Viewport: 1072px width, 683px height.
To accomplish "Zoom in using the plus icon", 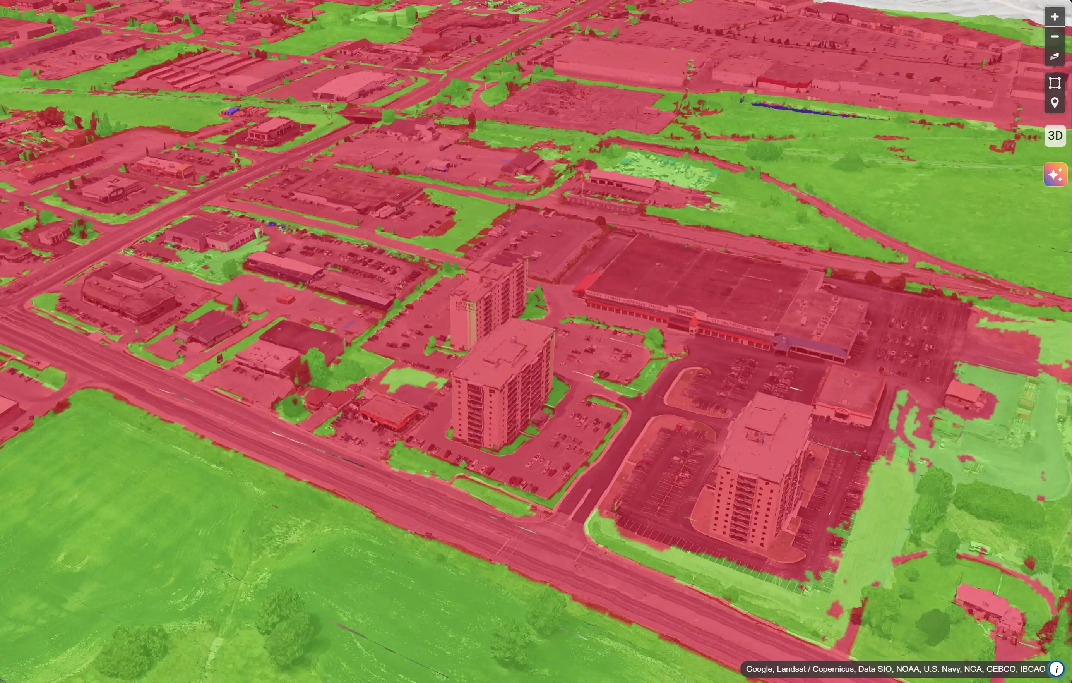I will [1055, 17].
